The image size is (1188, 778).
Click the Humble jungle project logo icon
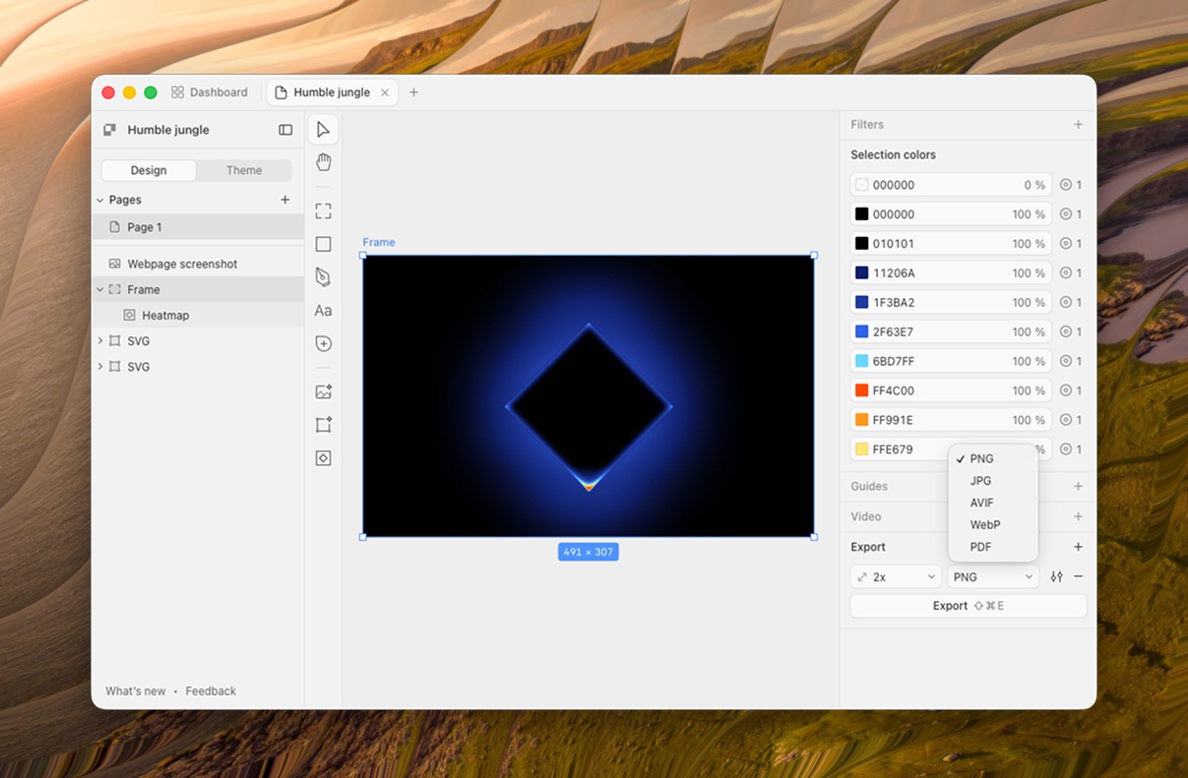(x=110, y=130)
